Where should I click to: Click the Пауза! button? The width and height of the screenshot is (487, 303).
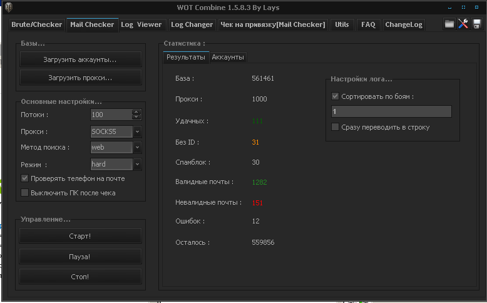coord(80,257)
